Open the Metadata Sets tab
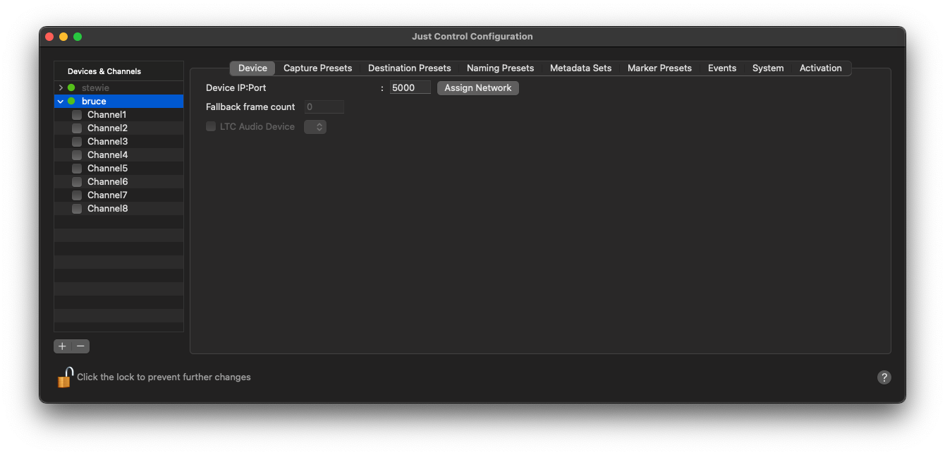Image resolution: width=945 pixels, height=455 pixels. point(580,68)
